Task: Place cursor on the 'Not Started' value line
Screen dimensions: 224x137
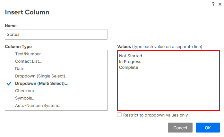Action: point(131,56)
